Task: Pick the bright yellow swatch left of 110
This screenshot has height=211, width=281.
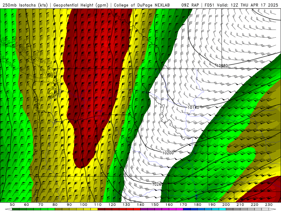Action: coord(94,209)
